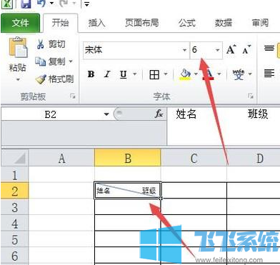The width and height of the screenshot is (280, 265).
Task: Select column B header
Action: 128,158
